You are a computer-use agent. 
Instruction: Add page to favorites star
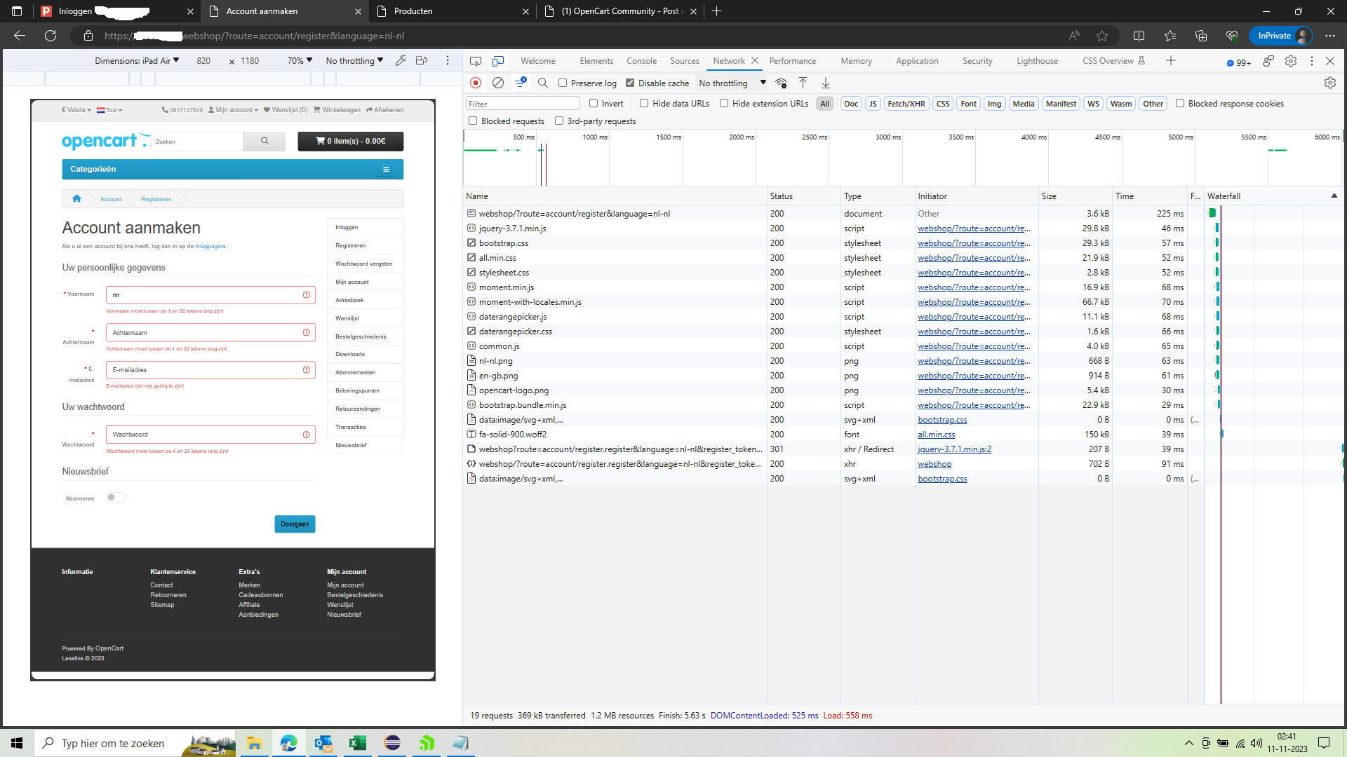coord(1102,36)
